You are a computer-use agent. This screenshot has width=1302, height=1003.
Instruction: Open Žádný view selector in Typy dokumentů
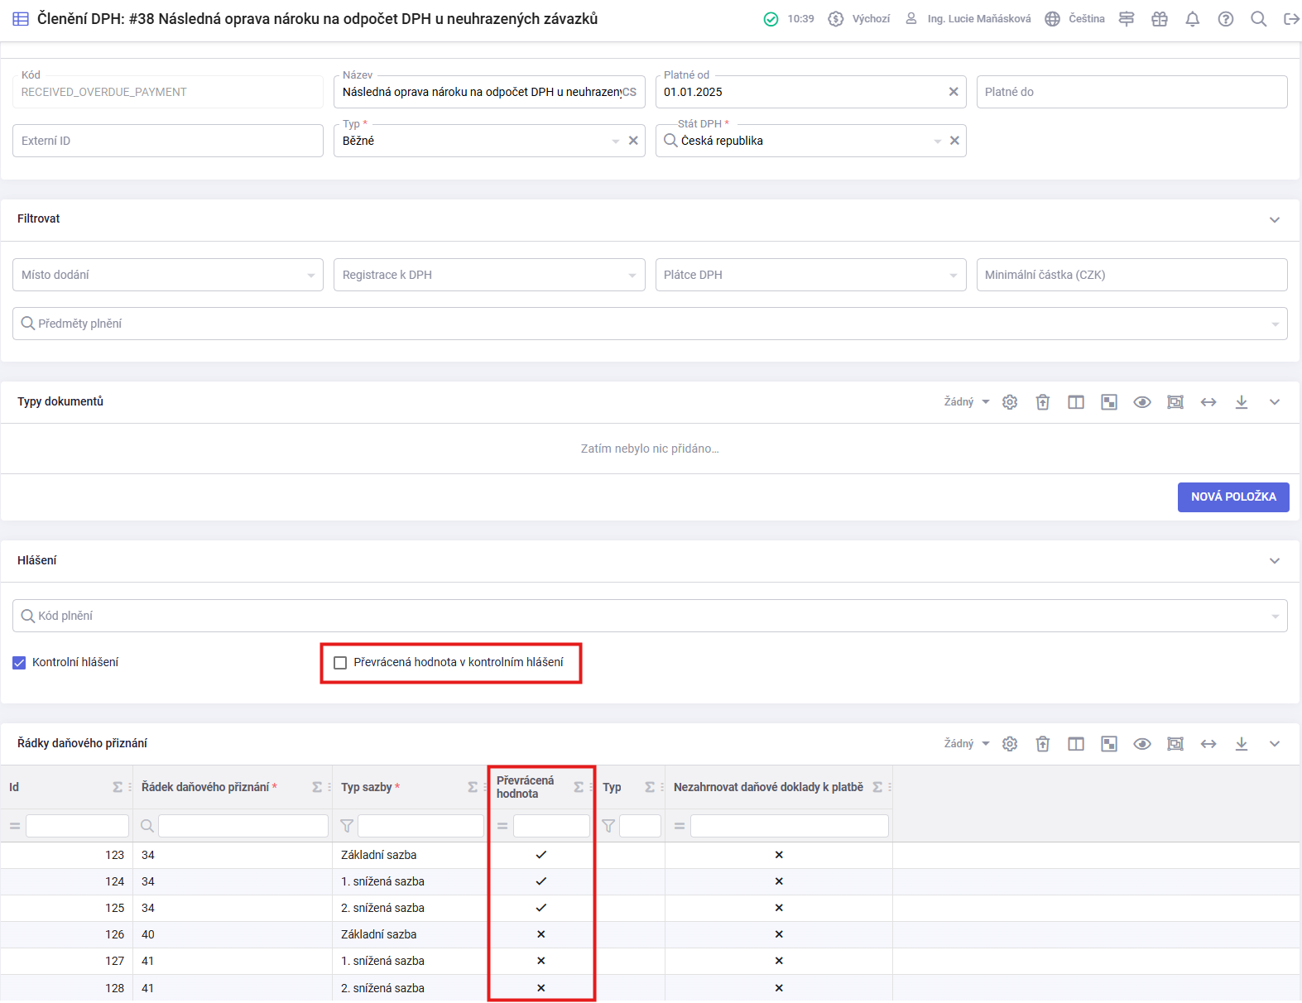coord(967,402)
